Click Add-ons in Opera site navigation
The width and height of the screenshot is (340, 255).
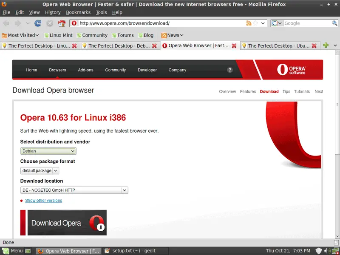point(86,70)
